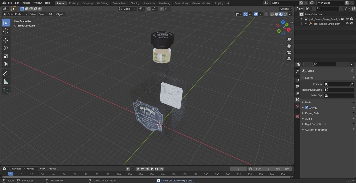This screenshot has width=356, height=183.
Task: Toggle auto keying record button
Action: (x=128, y=169)
